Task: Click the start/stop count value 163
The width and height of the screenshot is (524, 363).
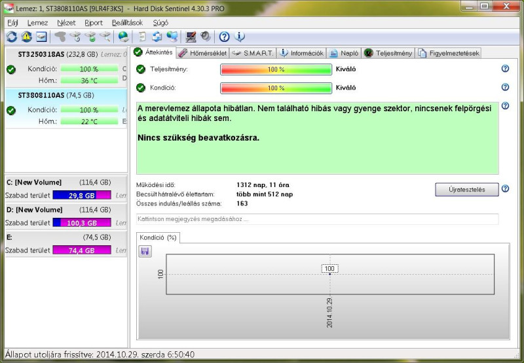Action: 242,203
